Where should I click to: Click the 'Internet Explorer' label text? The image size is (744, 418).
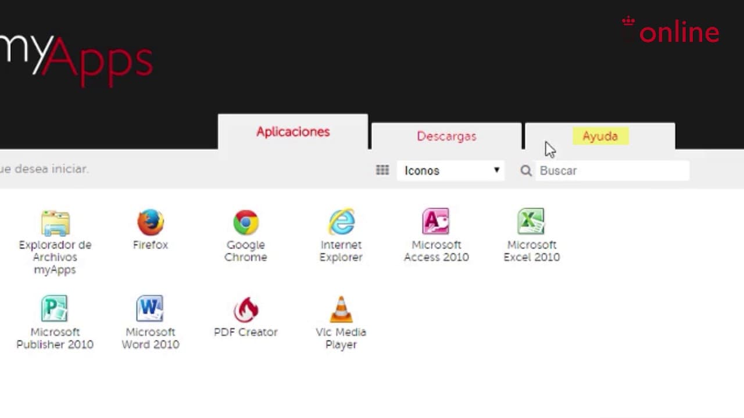[x=341, y=251]
